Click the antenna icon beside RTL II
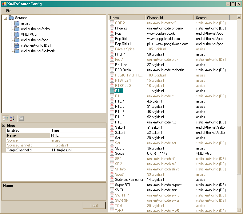243x214 pixels. 112,122
